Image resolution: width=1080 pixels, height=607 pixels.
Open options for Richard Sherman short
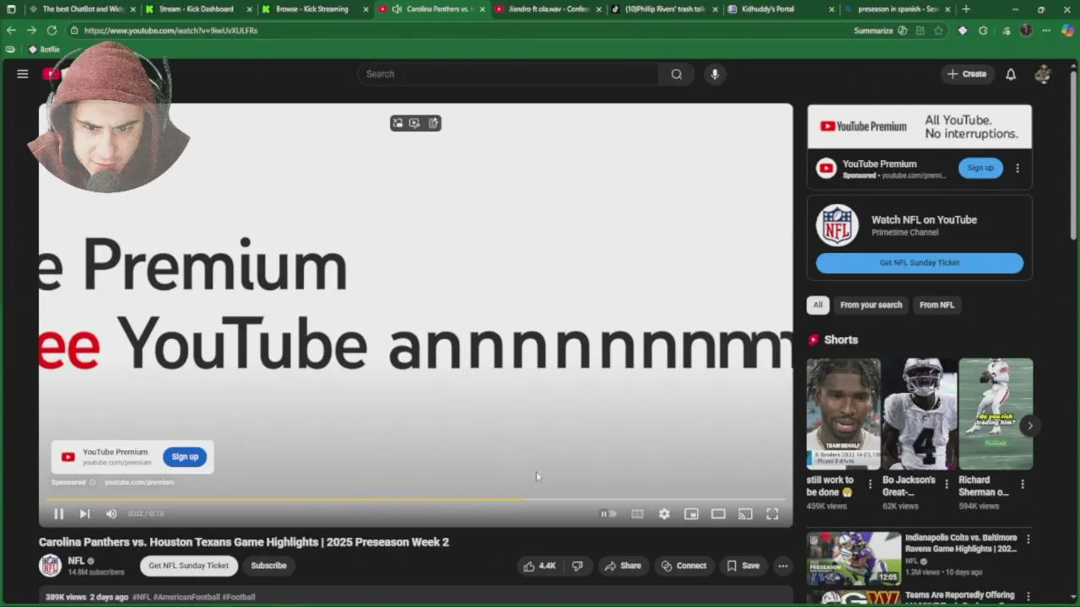(1023, 484)
